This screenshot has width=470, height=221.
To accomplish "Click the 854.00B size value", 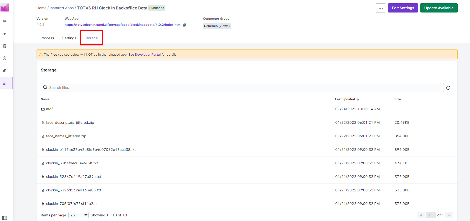I will point(402,136).
